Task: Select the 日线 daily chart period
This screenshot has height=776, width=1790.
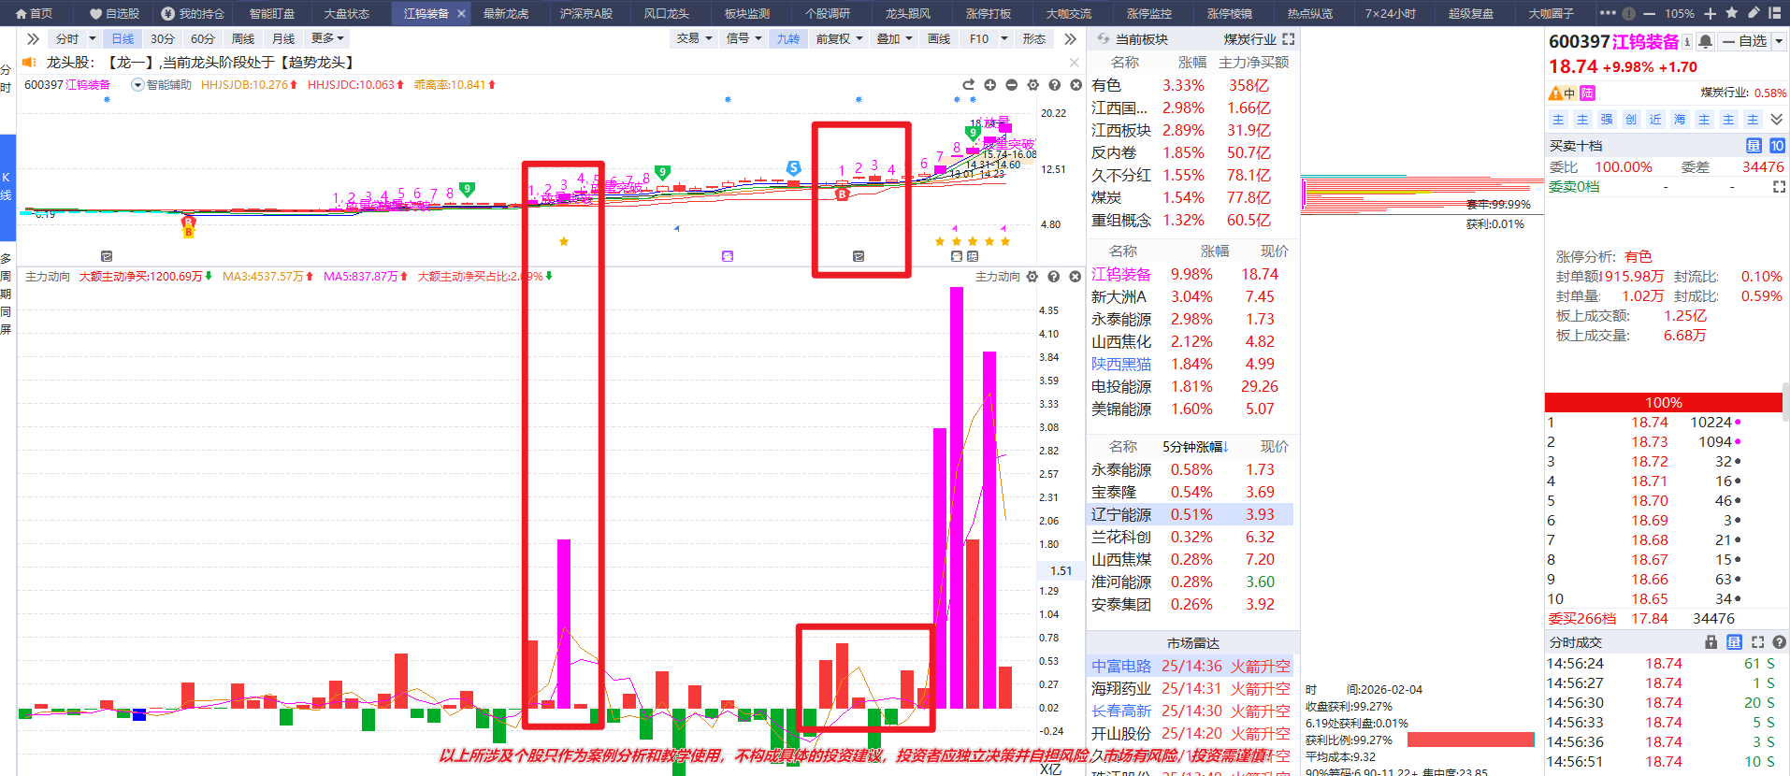Action: point(123,38)
